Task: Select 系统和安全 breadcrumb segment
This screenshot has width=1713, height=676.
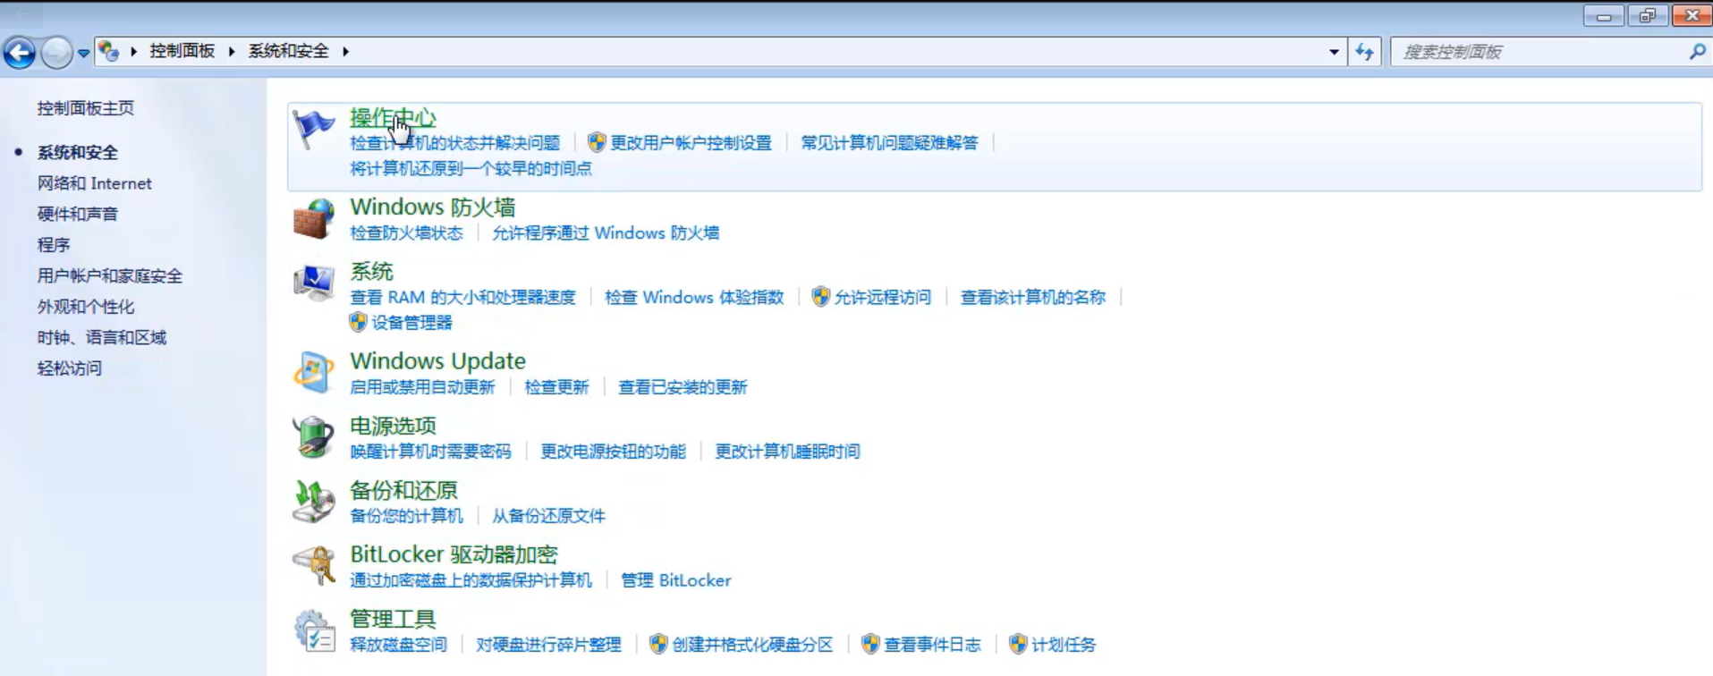Action: 288,51
